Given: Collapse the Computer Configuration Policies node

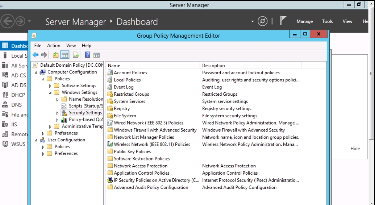Looking at the screenshot, I should tap(43, 79).
